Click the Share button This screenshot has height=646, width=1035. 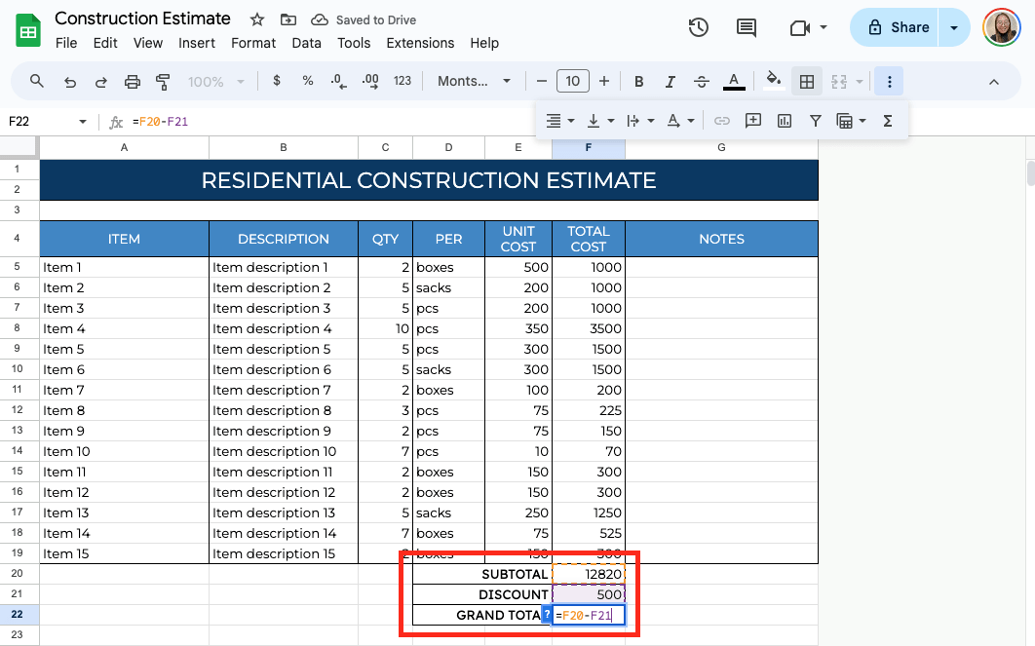(x=898, y=27)
